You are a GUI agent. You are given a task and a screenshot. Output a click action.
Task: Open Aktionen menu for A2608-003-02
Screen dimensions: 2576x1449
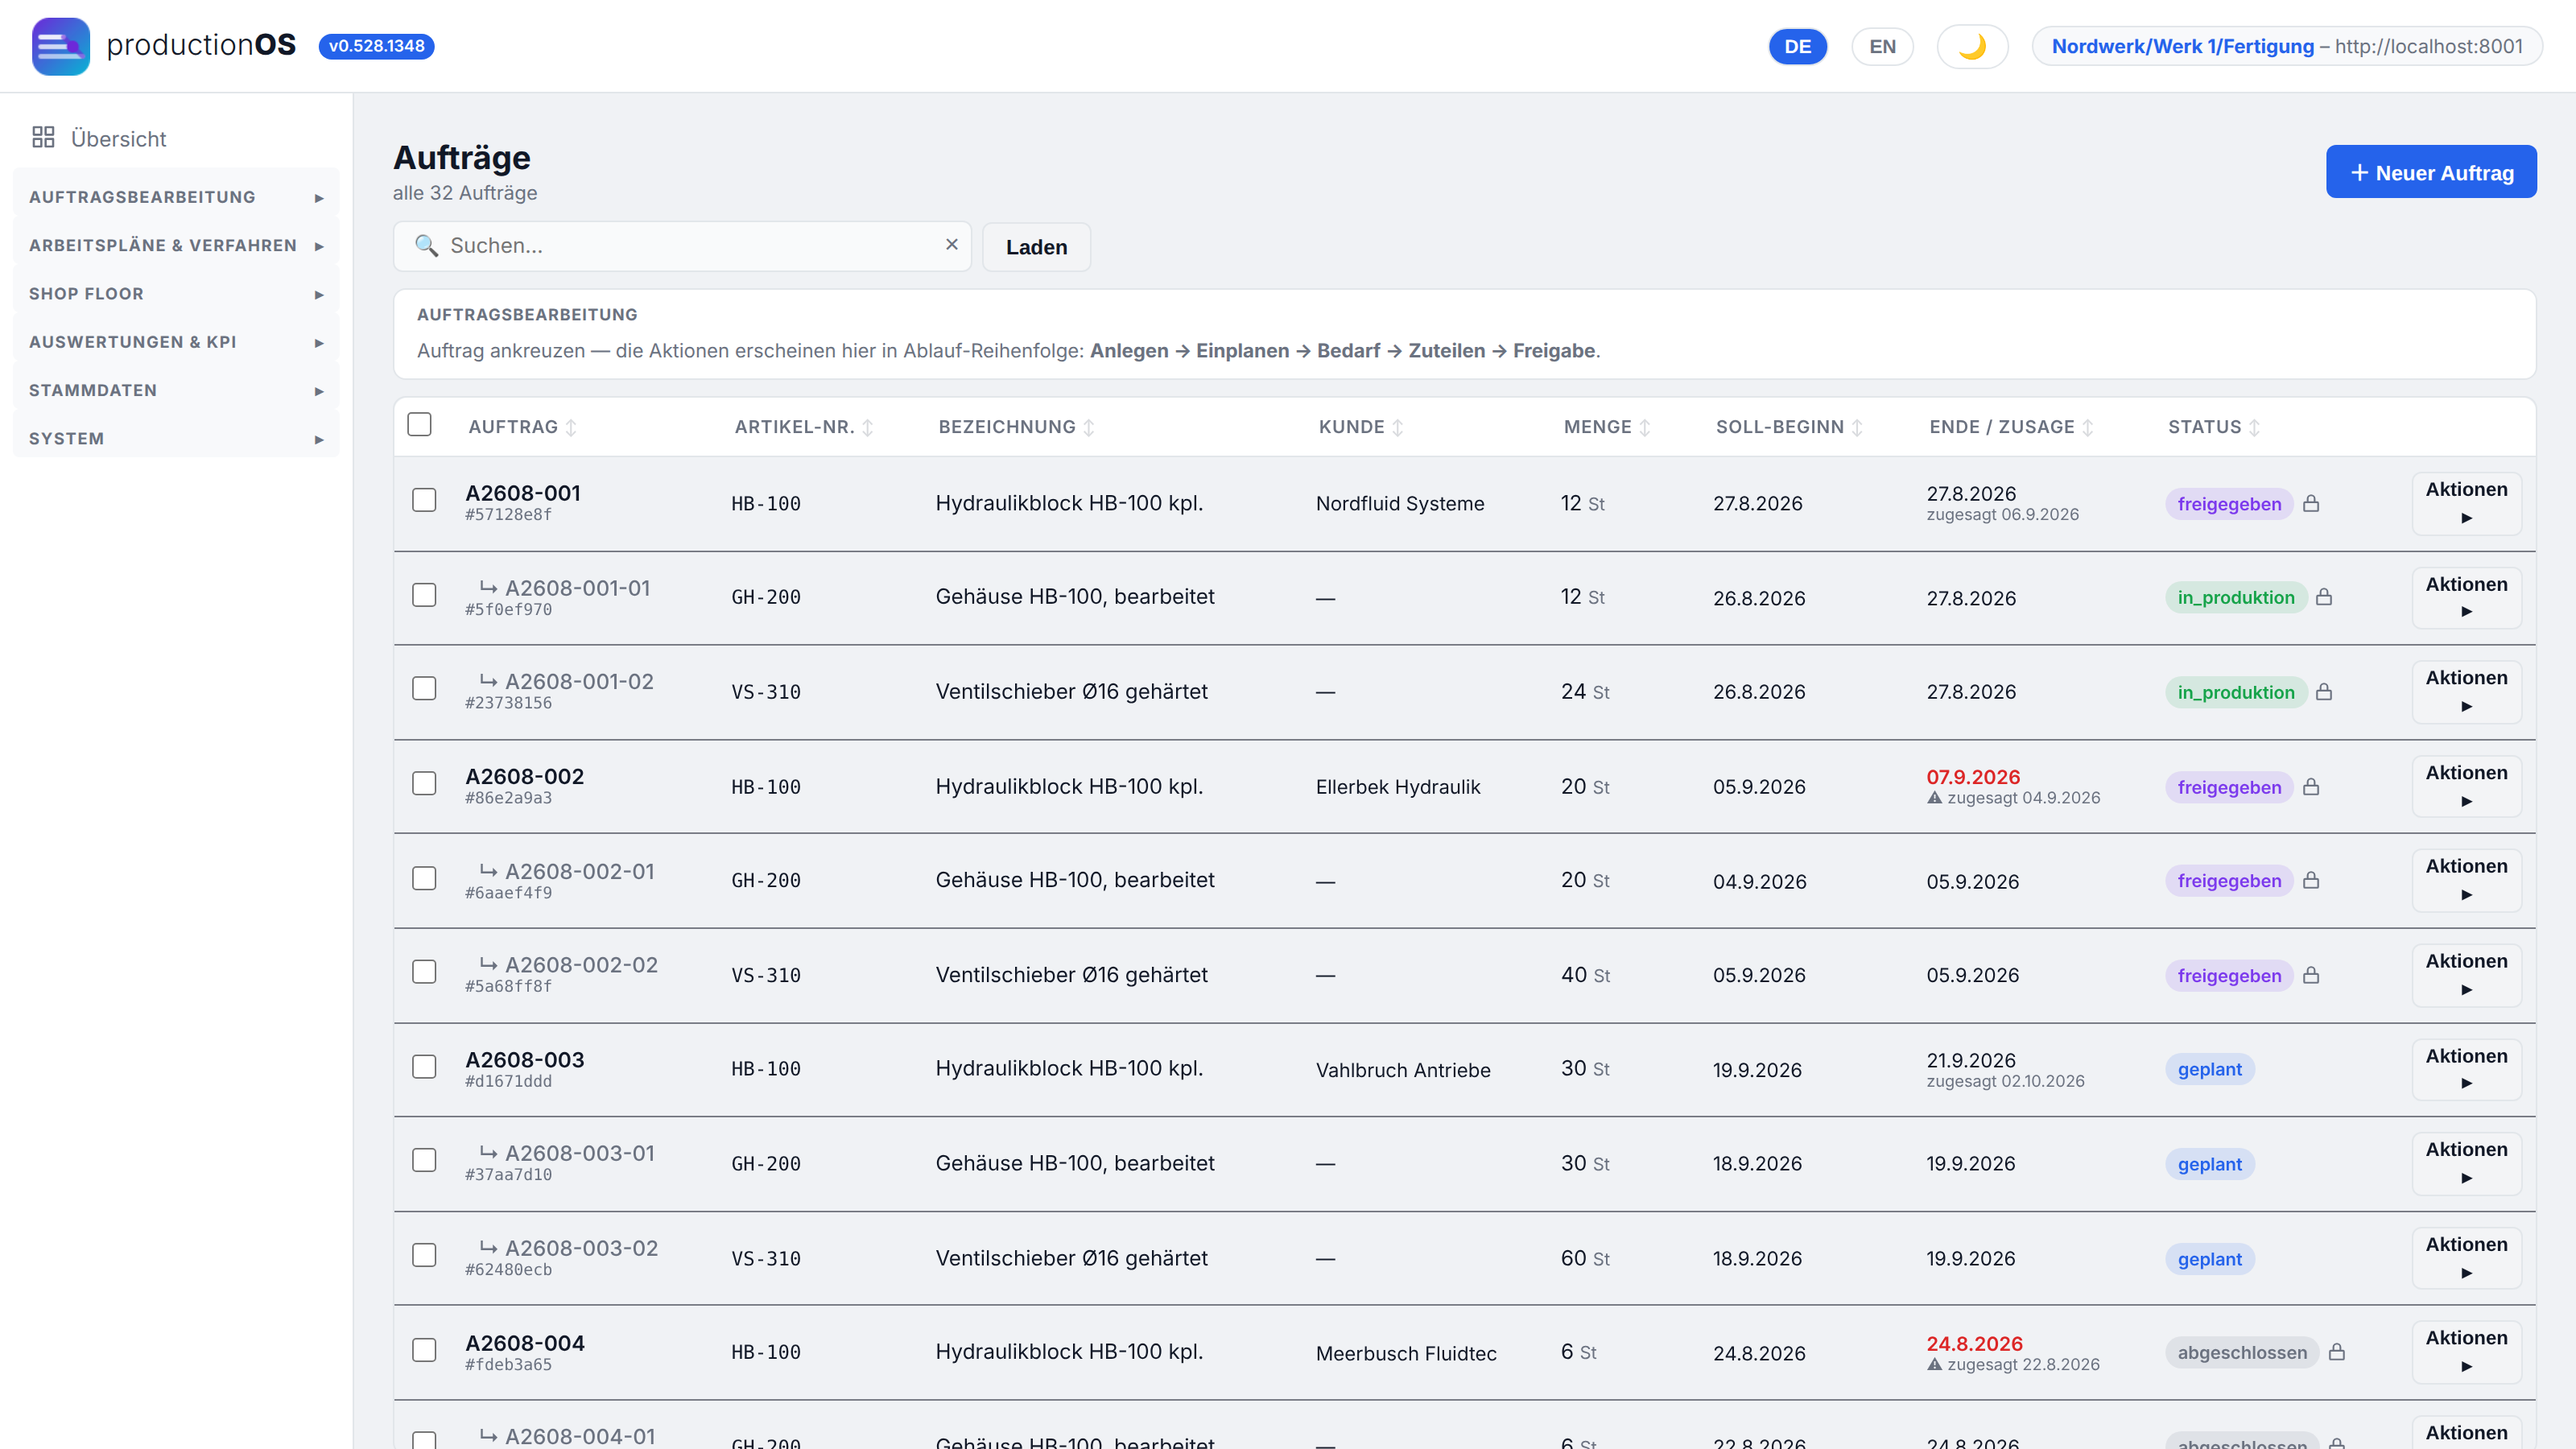[x=2466, y=1258]
